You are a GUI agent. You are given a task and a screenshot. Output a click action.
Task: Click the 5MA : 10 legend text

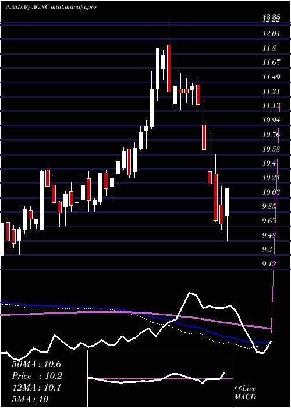(30, 399)
